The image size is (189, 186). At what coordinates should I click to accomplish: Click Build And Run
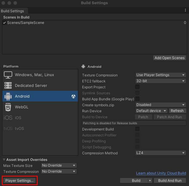click(170, 181)
